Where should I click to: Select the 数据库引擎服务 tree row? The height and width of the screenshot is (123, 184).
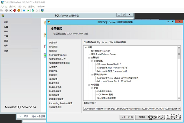104,91
